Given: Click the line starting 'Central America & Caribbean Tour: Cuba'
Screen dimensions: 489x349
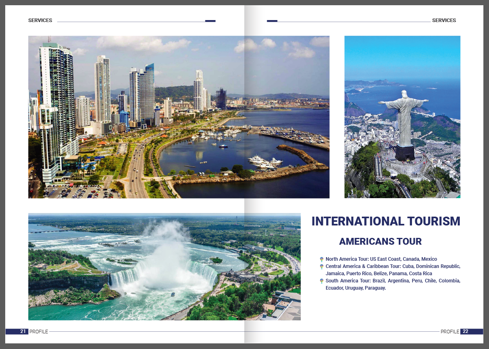Looking at the screenshot, I should pyautogui.click(x=393, y=266).
